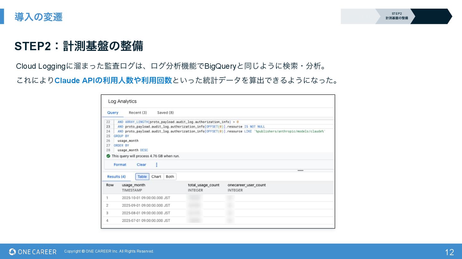Click the dark final step arrow in progress indicator

[x=431, y=16]
